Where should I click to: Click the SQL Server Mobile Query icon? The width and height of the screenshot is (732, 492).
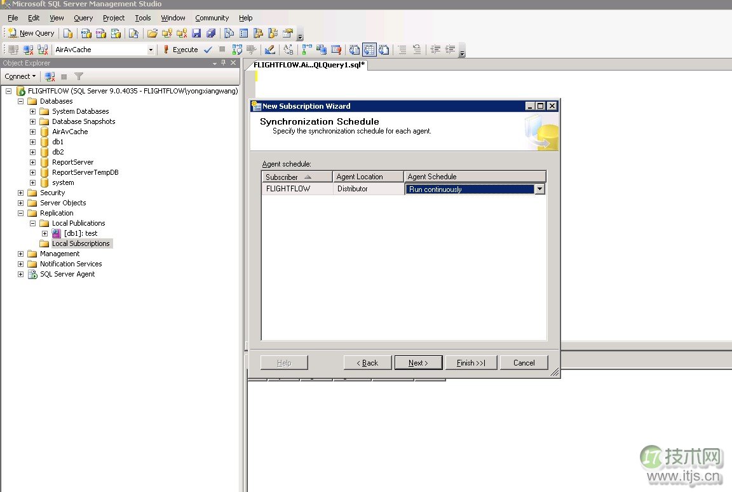(x=133, y=33)
